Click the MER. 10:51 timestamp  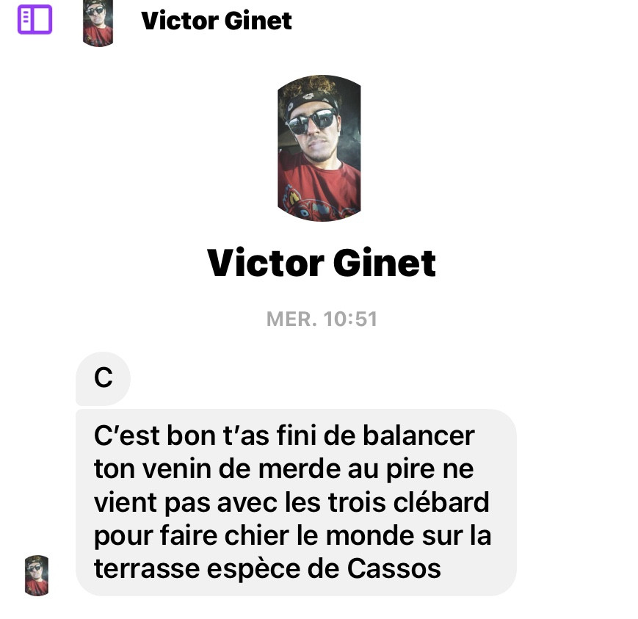(322, 319)
